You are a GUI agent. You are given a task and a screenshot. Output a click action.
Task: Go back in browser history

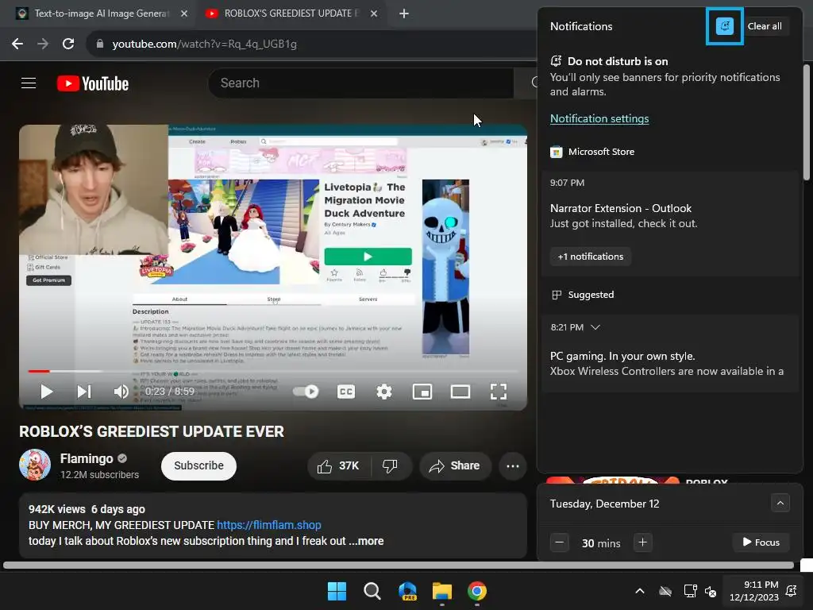(x=17, y=44)
